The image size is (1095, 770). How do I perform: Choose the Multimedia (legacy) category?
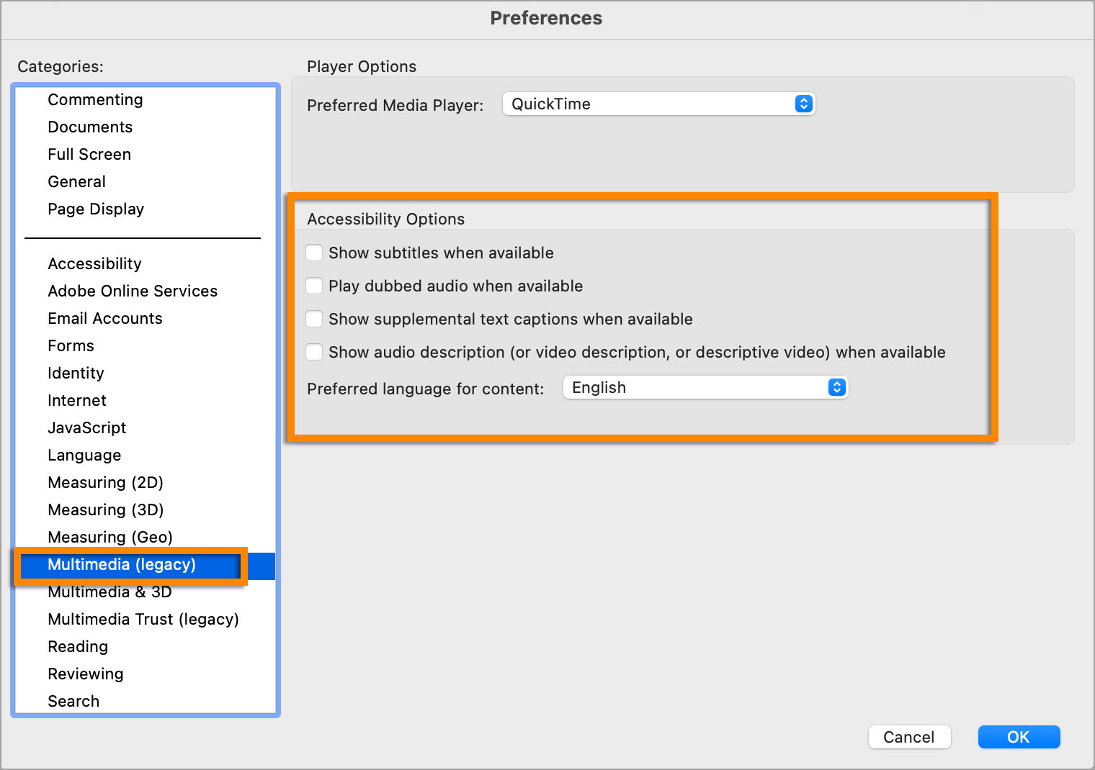click(122, 565)
